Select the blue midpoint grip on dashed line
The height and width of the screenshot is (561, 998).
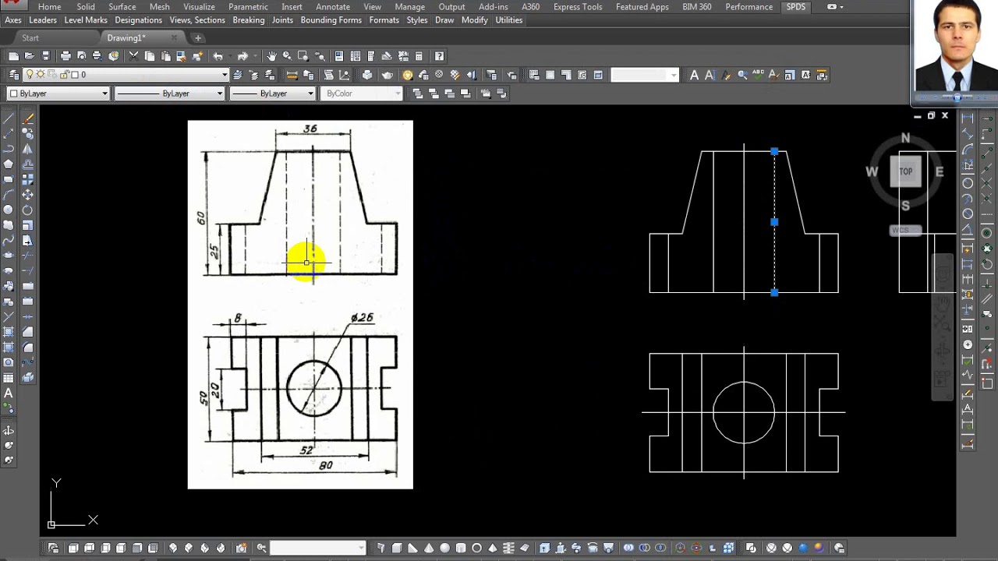point(774,222)
